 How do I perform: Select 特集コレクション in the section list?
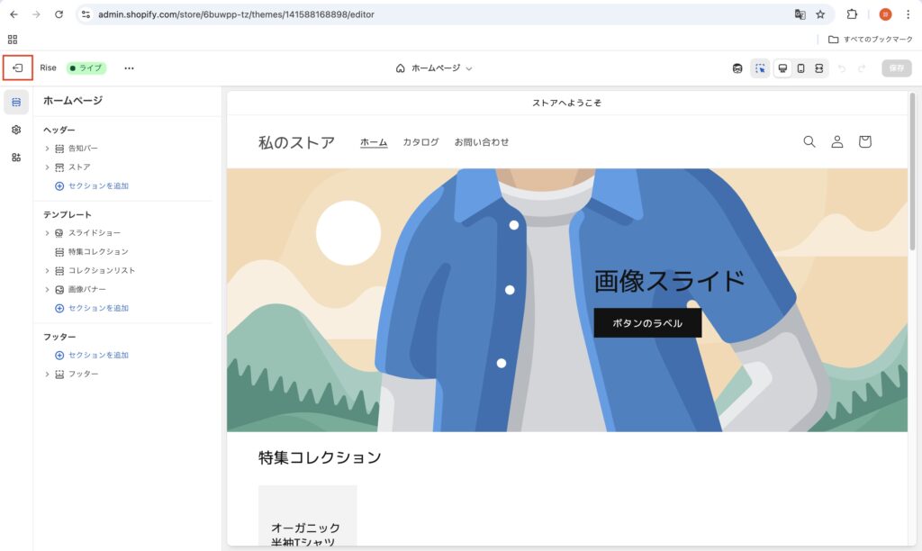(x=98, y=252)
